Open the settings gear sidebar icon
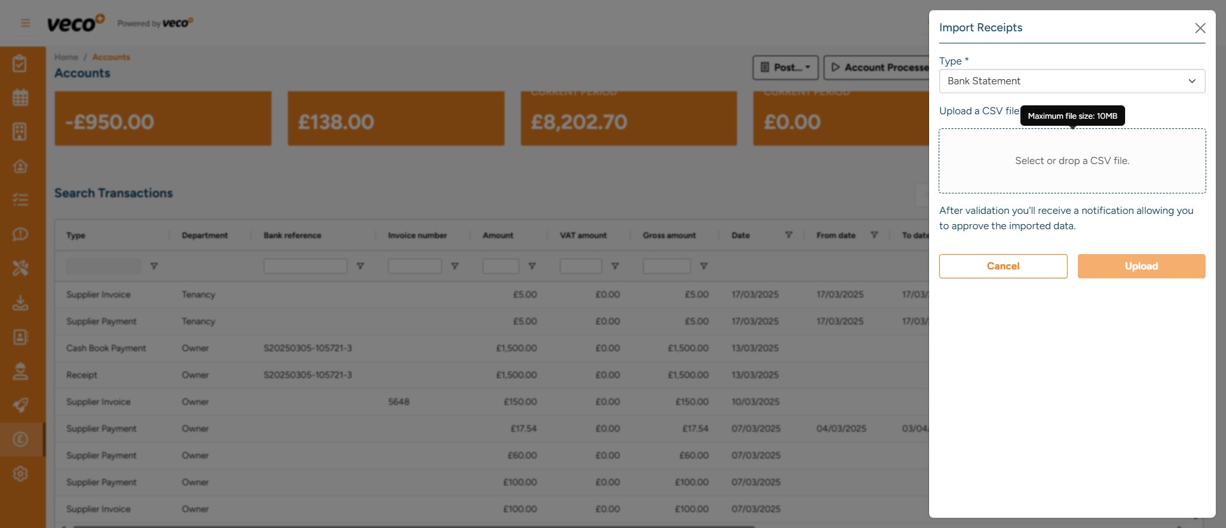Image resolution: width=1226 pixels, height=528 pixels. point(20,474)
